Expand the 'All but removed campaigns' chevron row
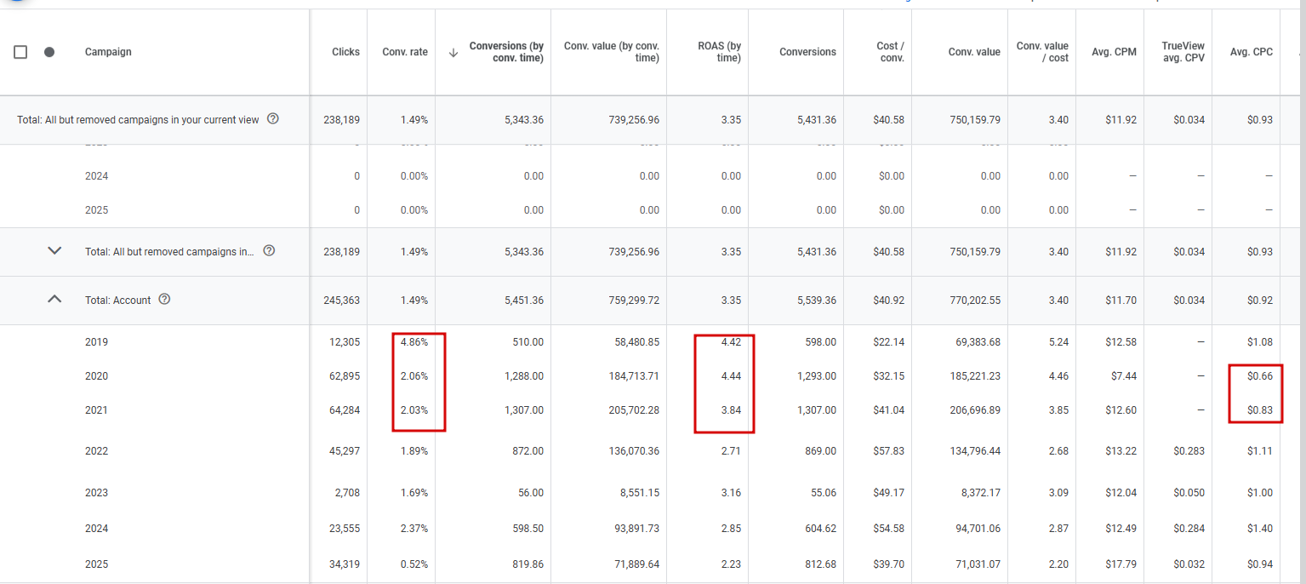 [x=54, y=251]
